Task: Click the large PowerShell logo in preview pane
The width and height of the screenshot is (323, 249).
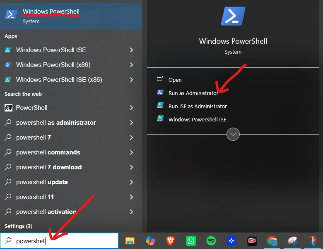Action: (x=233, y=16)
